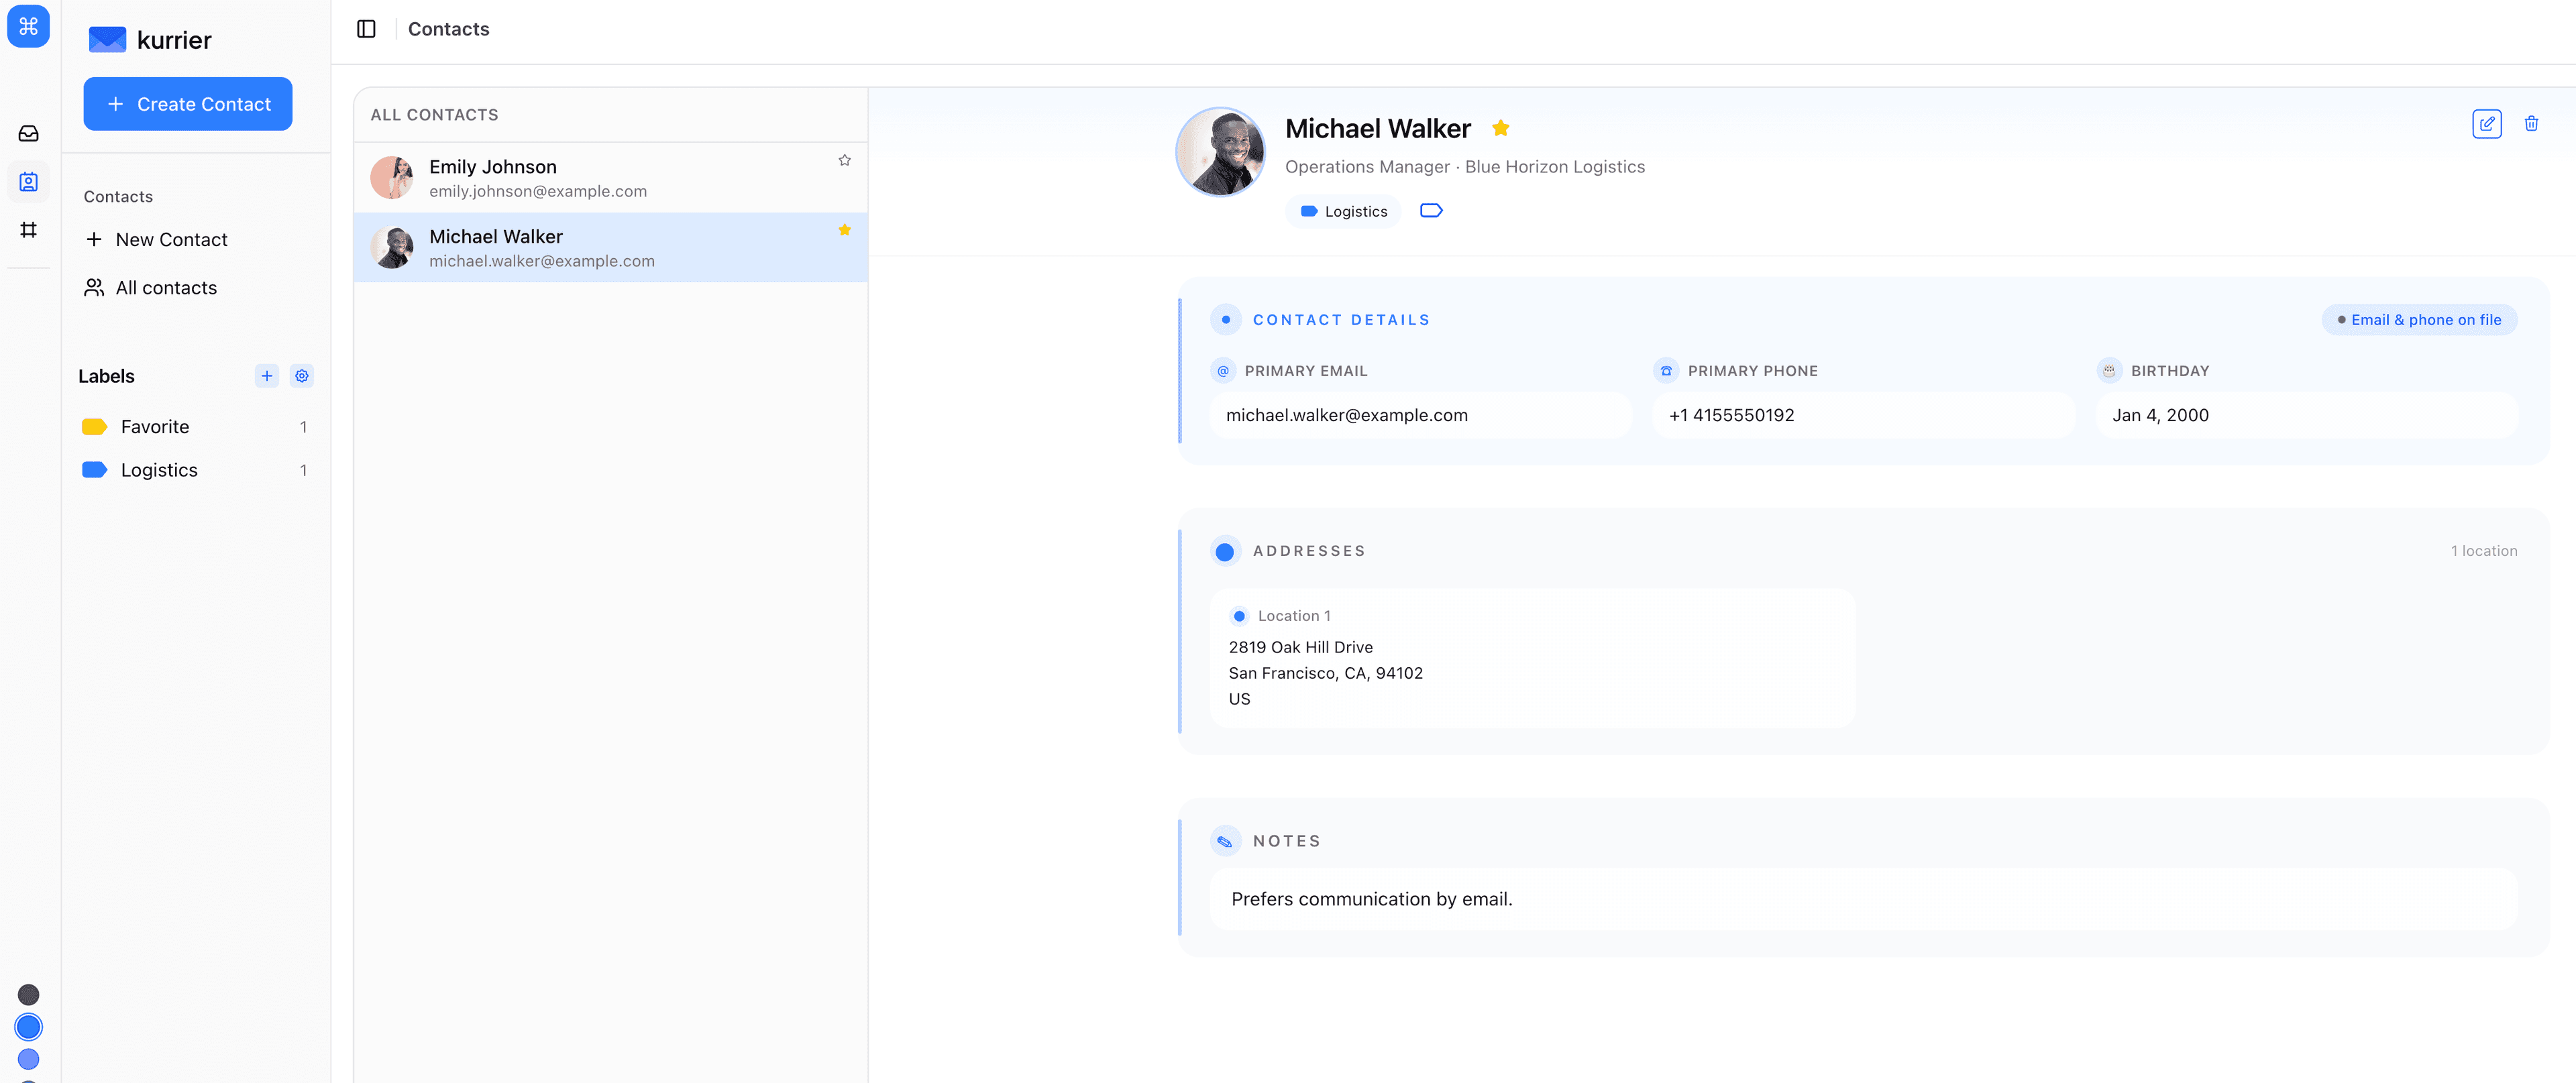2576x1083 pixels.
Task: Open the empty tag pill next to Logistics
Action: coord(1431,210)
